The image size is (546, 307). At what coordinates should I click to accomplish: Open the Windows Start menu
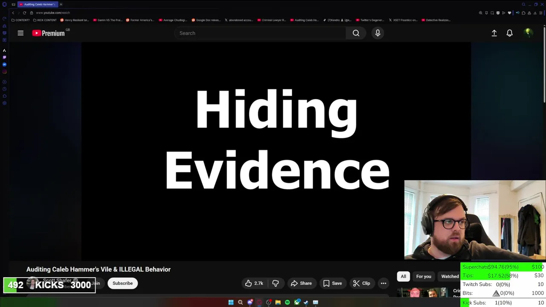(231, 302)
